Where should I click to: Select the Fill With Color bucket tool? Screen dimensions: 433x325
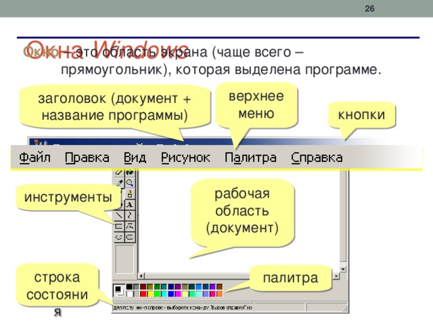coord(130,173)
